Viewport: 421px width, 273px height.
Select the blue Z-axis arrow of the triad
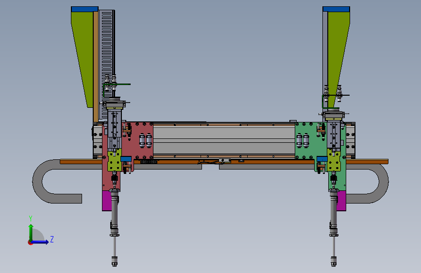[40, 242]
